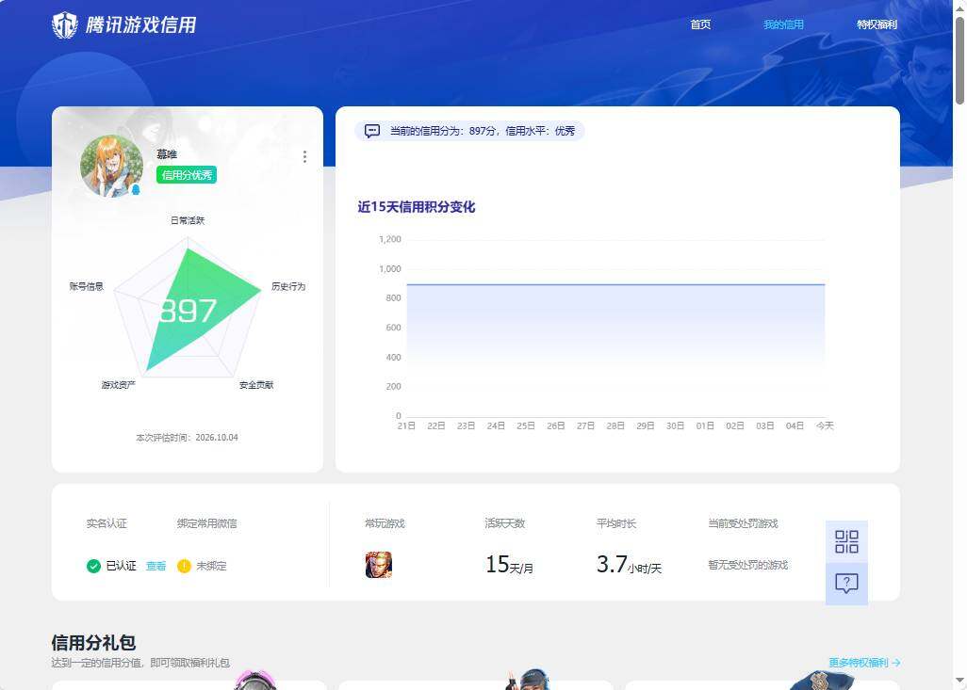This screenshot has height=690, width=967.
Task: Click the 日常活跃 radar chart label
Action: pos(188,220)
